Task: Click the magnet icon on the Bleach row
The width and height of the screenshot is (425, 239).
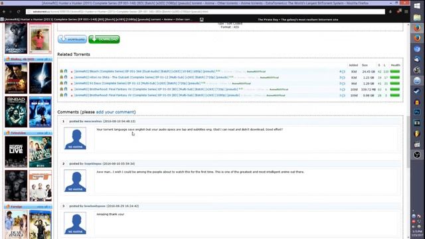Action: 66,72
